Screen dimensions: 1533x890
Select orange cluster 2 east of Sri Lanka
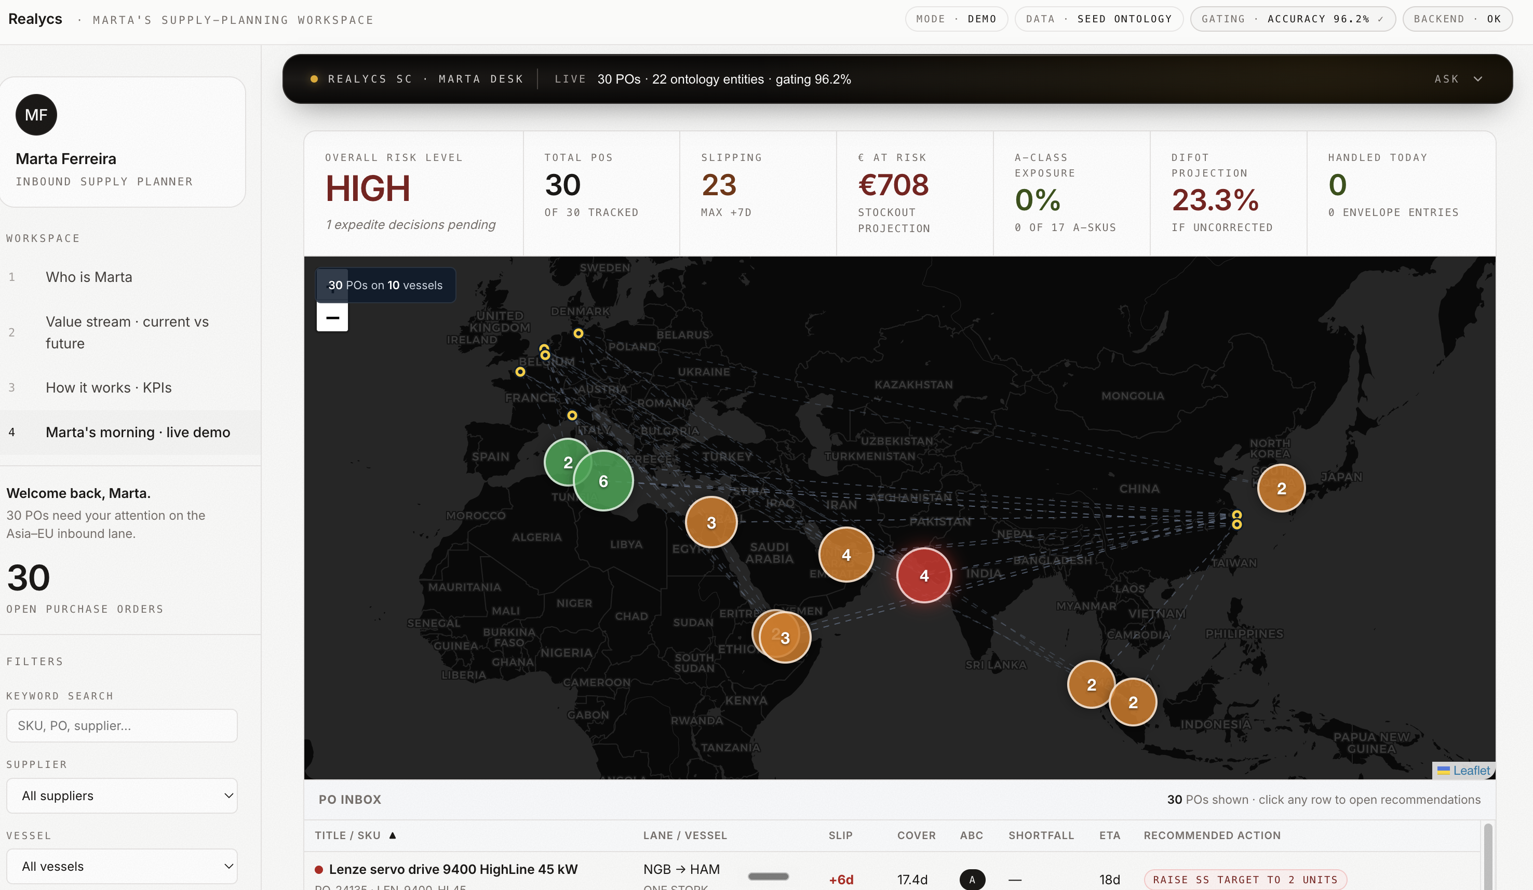coord(1092,685)
